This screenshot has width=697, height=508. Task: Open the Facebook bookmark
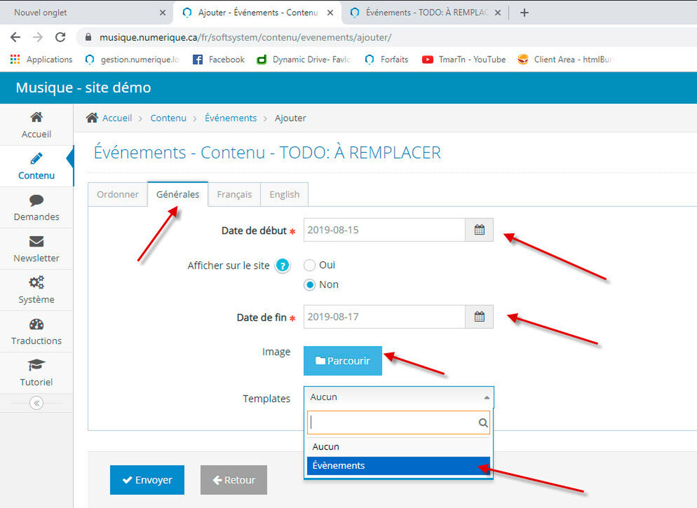[x=218, y=59]
